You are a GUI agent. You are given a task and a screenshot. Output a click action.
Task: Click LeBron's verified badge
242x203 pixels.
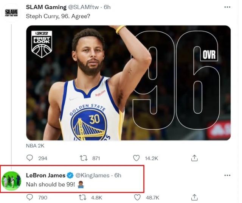pos(70,175)
